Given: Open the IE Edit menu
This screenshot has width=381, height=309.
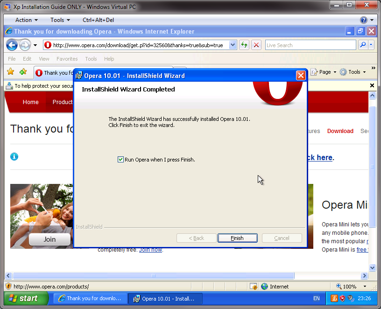Looking at the screenshot, I should pyautogui.click(x=27, y=59).
